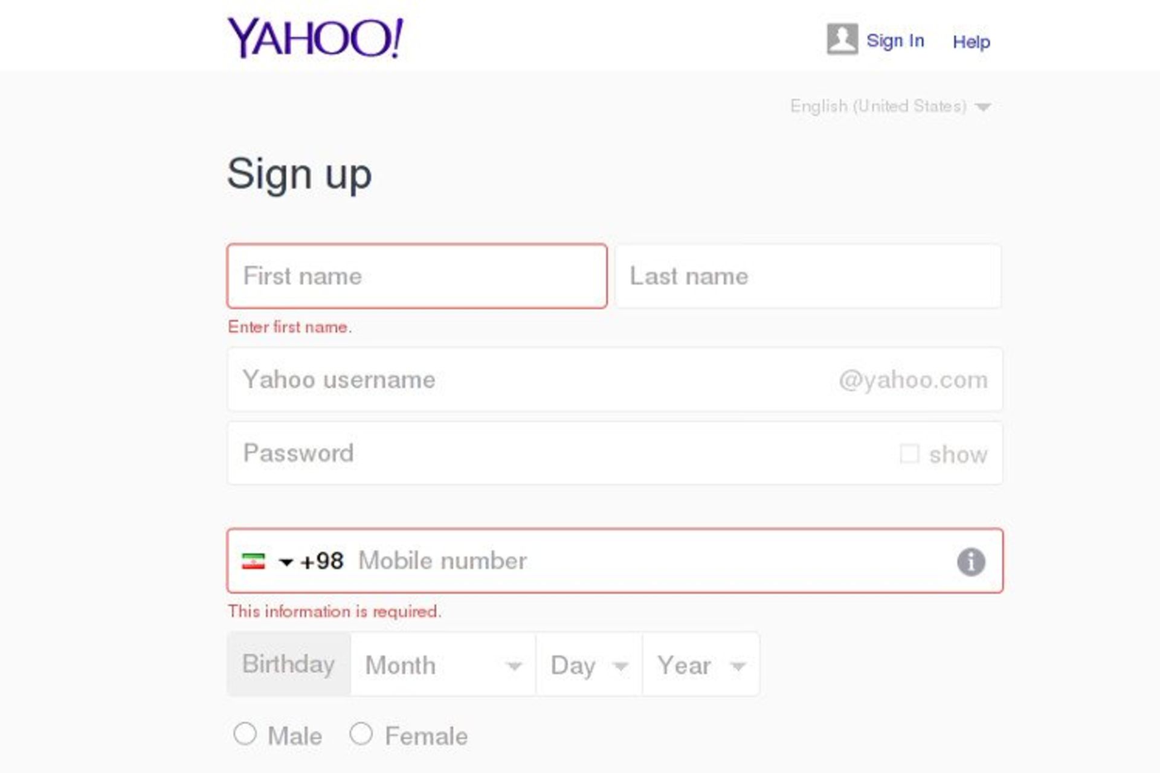Click the Iran flag icon
Viewport: 1160px width, 773px height.
click(x=253, y=561)
